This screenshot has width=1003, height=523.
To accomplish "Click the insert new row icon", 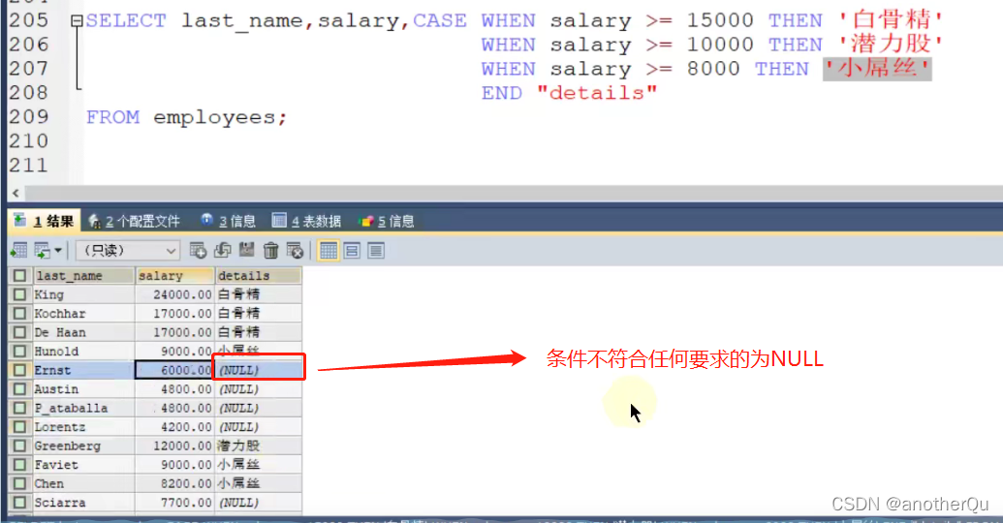I will point(199,251).
